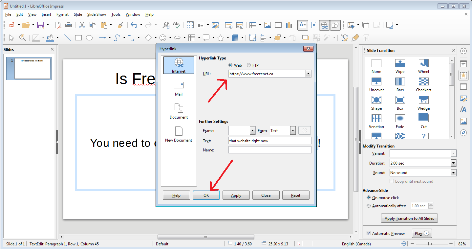
Task: Click the Undo arrow icon
Action: [134, 25]
